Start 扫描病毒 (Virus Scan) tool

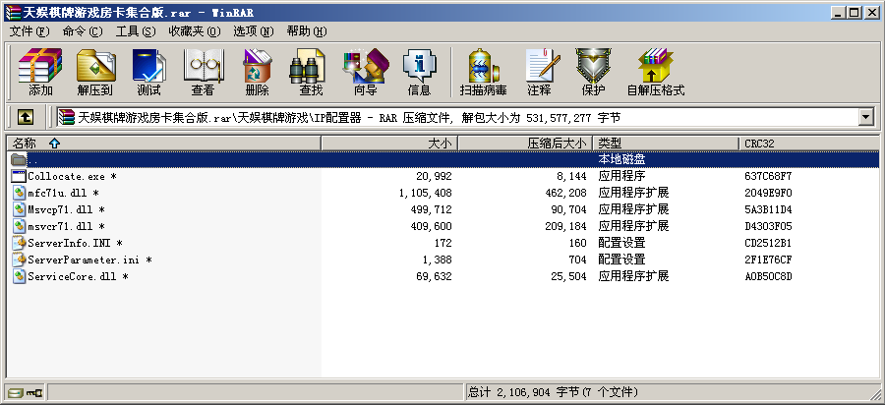483,73
